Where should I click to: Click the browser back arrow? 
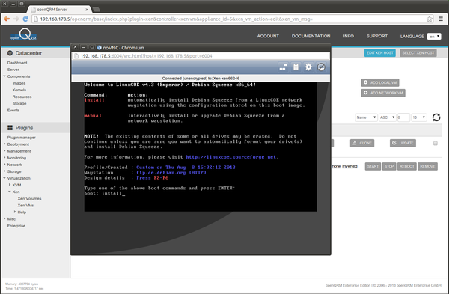7,19
